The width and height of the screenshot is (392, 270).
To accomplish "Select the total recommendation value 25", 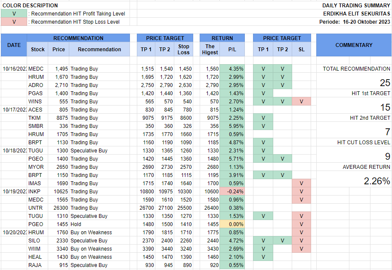I will click(385, 83).
